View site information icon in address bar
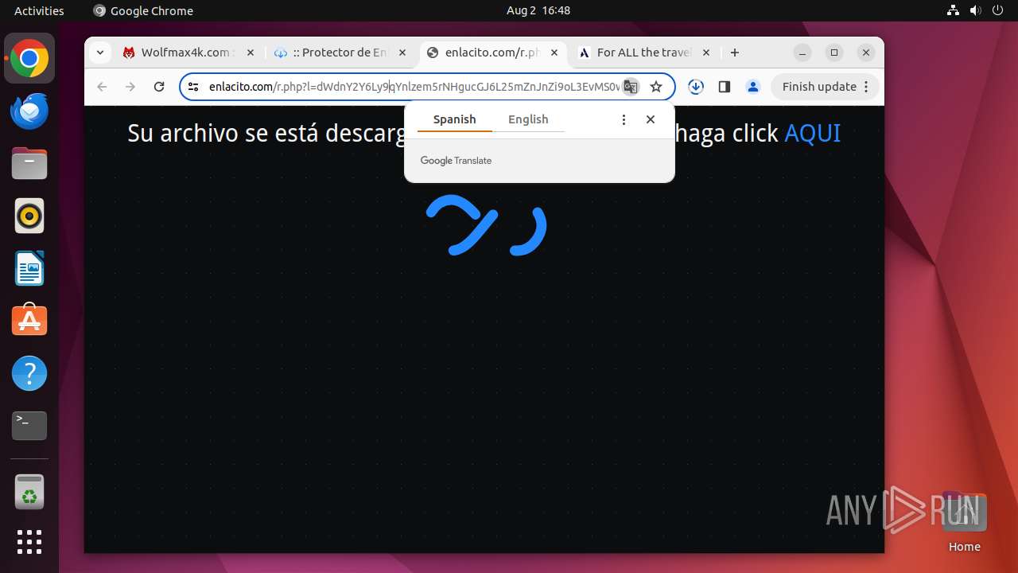 click(193, 87)
